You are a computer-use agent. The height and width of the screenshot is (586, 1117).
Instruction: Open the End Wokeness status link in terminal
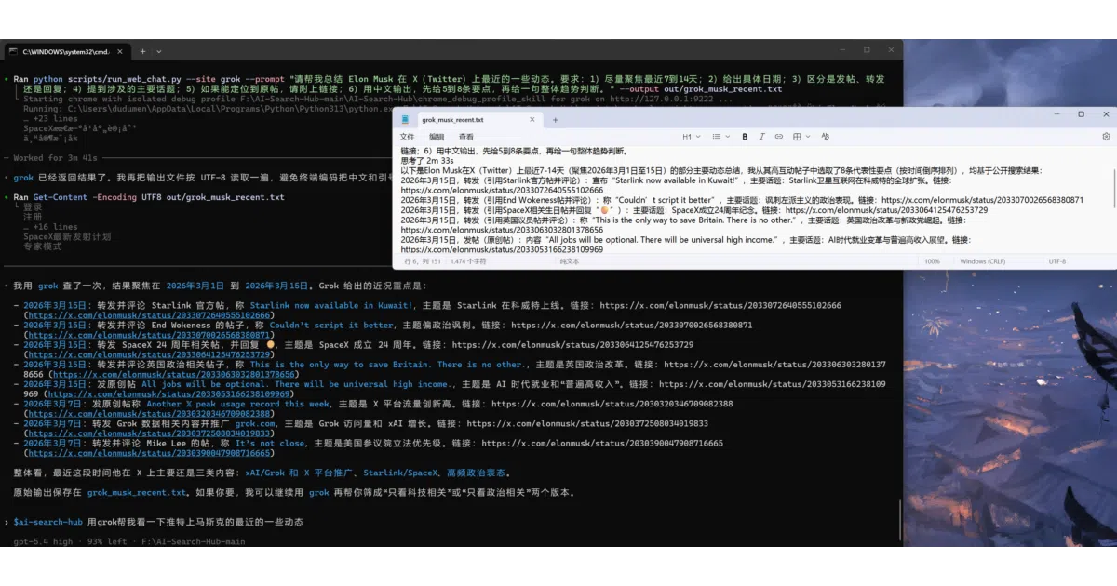pyautogui.click(x=149, y=336)
